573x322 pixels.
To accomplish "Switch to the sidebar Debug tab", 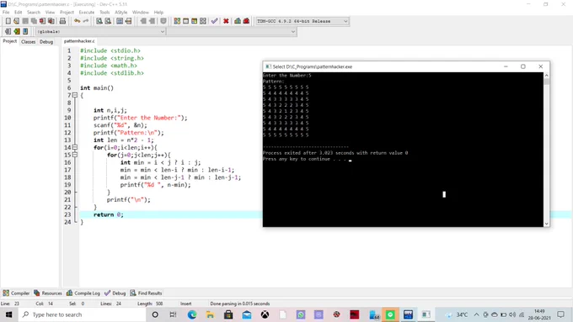I will point(46,41).
